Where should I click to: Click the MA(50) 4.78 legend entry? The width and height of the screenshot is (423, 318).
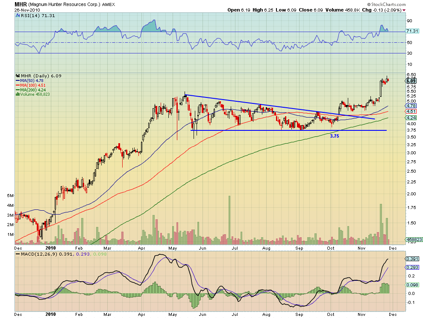pos(32,80)
